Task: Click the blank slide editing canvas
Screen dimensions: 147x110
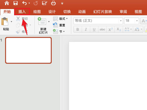Action: [108, 76]
